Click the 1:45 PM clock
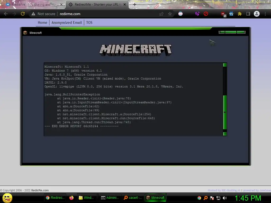271x203 pixels. point(248,198)
